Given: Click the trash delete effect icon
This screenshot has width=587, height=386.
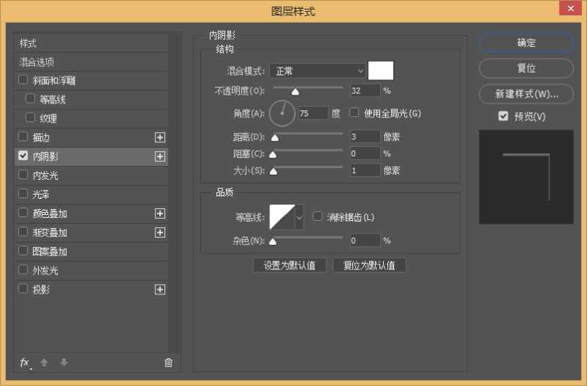Looking at the screenshot, I should pos(168,363).
